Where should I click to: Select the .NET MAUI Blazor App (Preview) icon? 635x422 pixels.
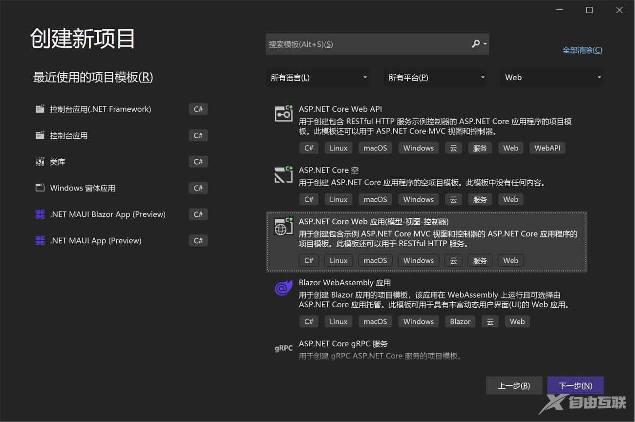point(40,214)
